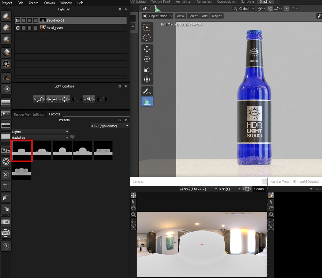Viewport: 322px width, 278px height.
Task: Add the checkered pattern light
Action: click(x=6, y=64)
